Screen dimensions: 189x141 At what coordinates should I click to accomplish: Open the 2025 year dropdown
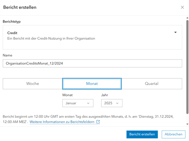tap(112, 103)
